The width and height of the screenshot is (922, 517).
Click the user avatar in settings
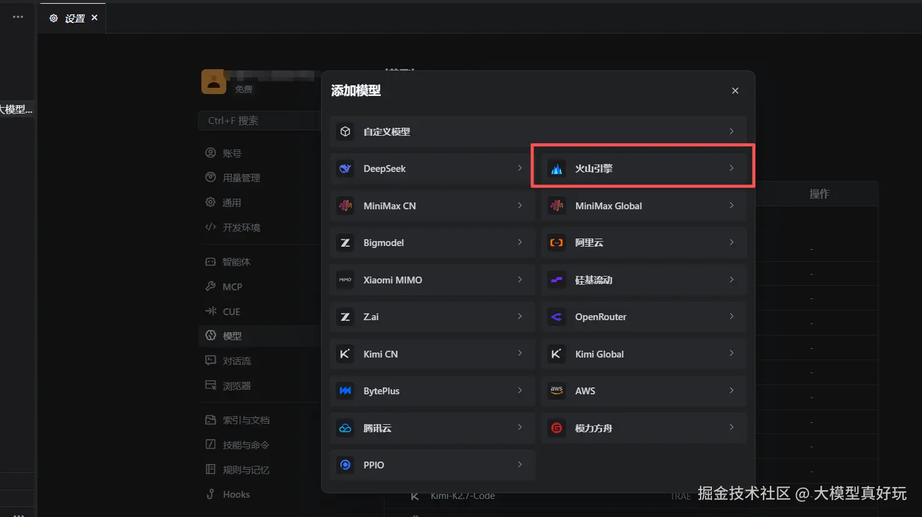coord(214,82)
